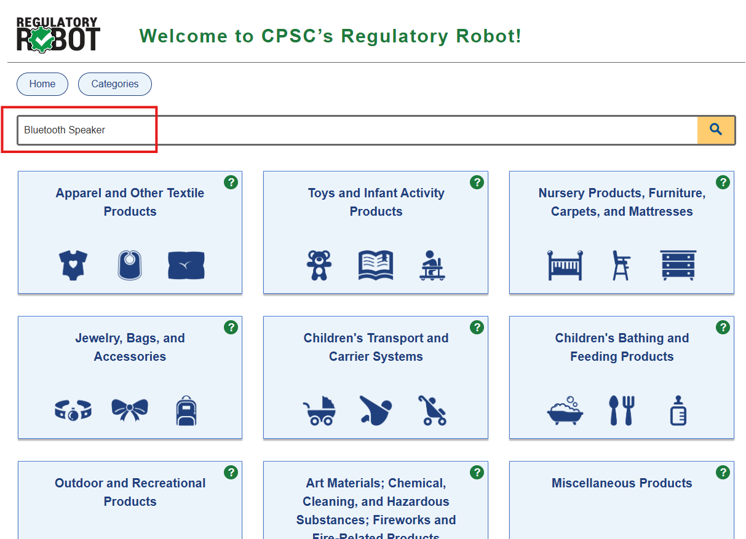Click the child at activity desk icon
The height and width of the screenshot is (539, 746).
[x=432, y=266]
